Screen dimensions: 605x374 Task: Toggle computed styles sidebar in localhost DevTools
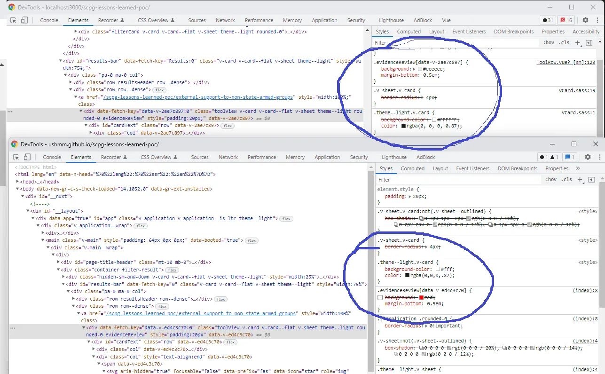coord(589,43)
